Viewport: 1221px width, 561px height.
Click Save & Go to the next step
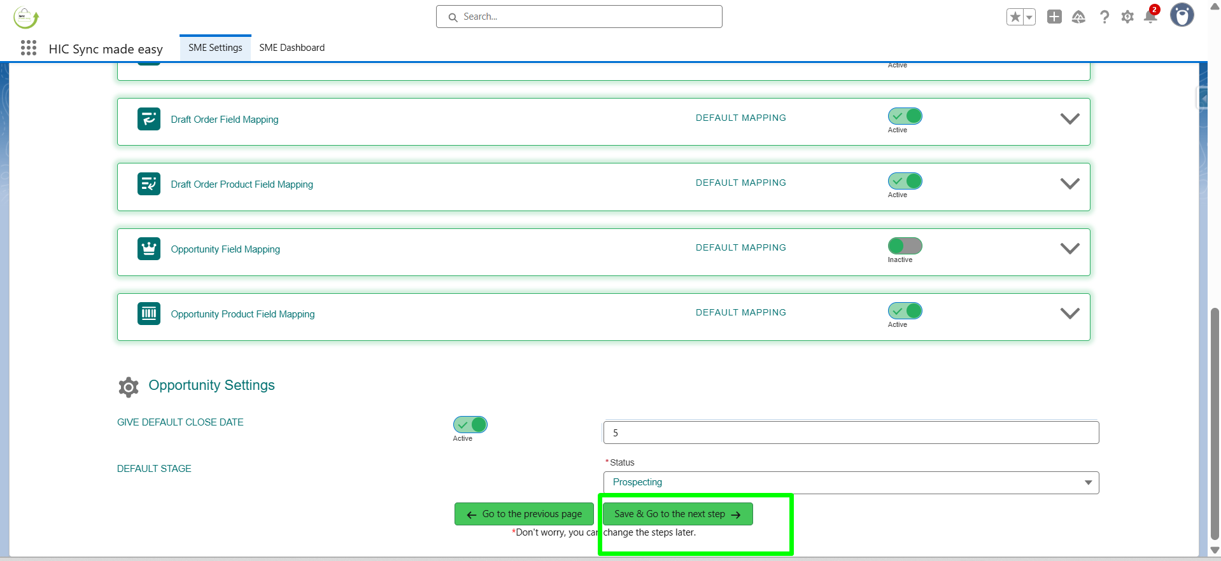tap(677, 514)
